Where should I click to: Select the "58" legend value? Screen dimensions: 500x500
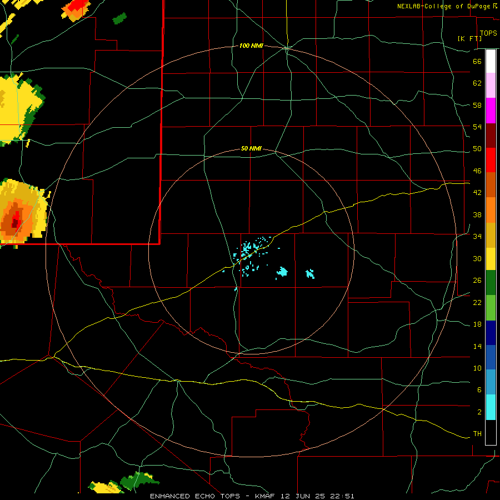pyautogui.click(x=477, y=105)
